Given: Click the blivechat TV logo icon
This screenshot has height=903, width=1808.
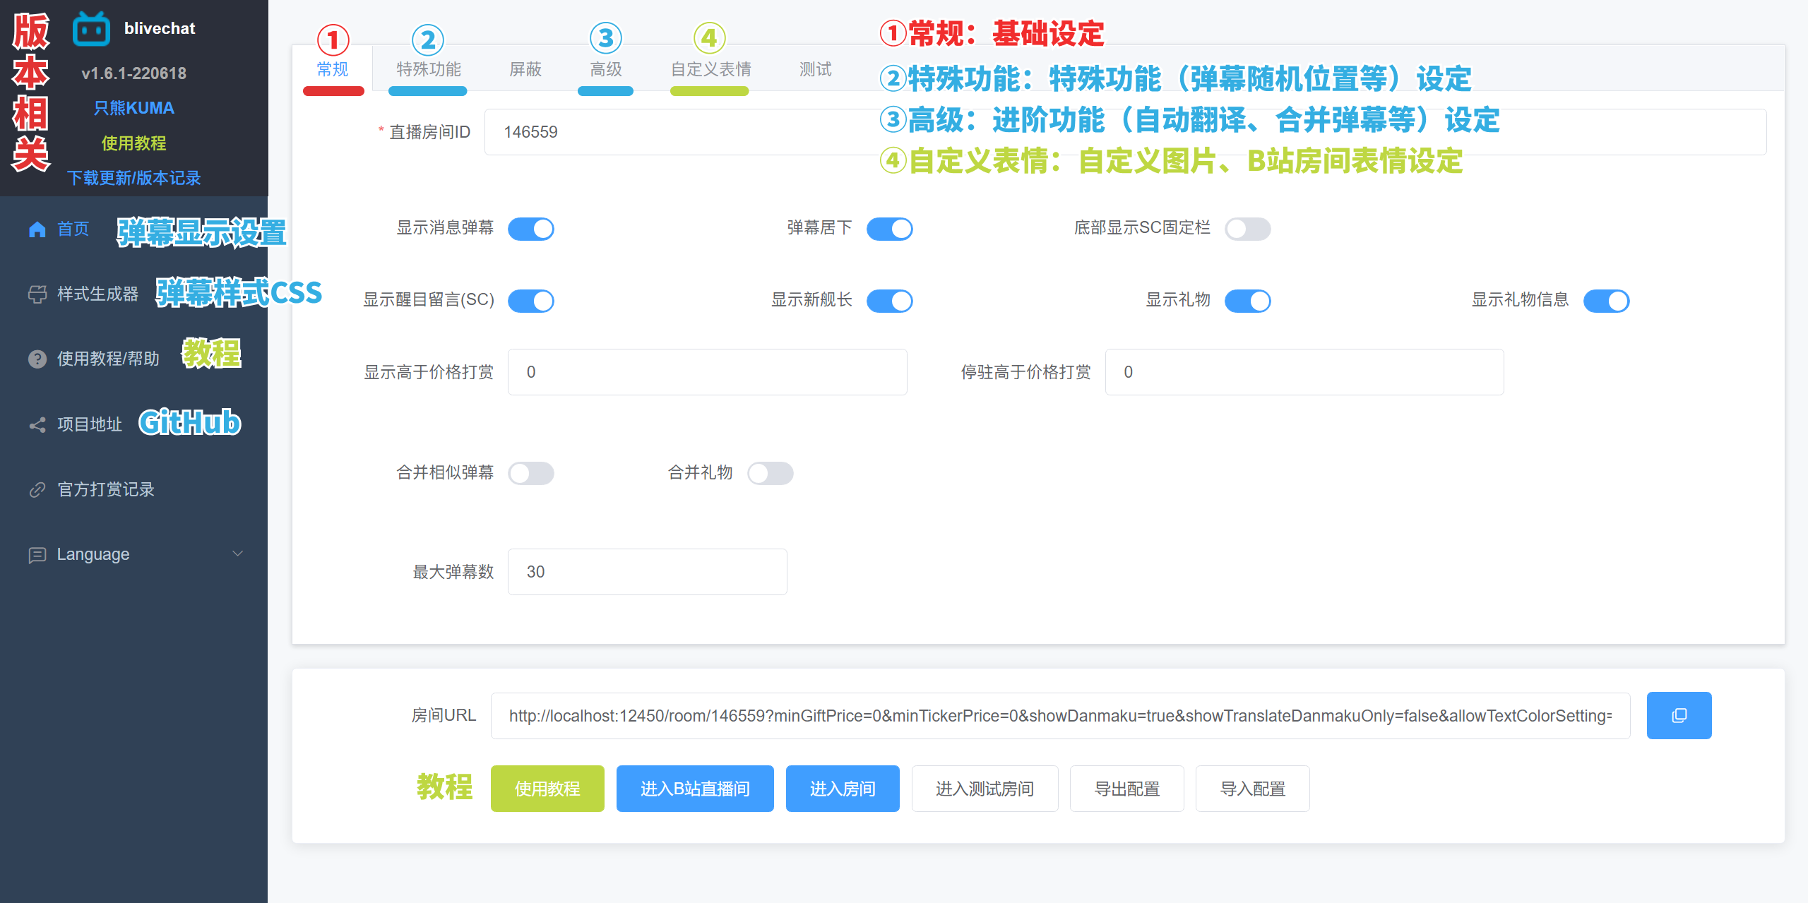Looking at the screenshot, I should (91, 30).
